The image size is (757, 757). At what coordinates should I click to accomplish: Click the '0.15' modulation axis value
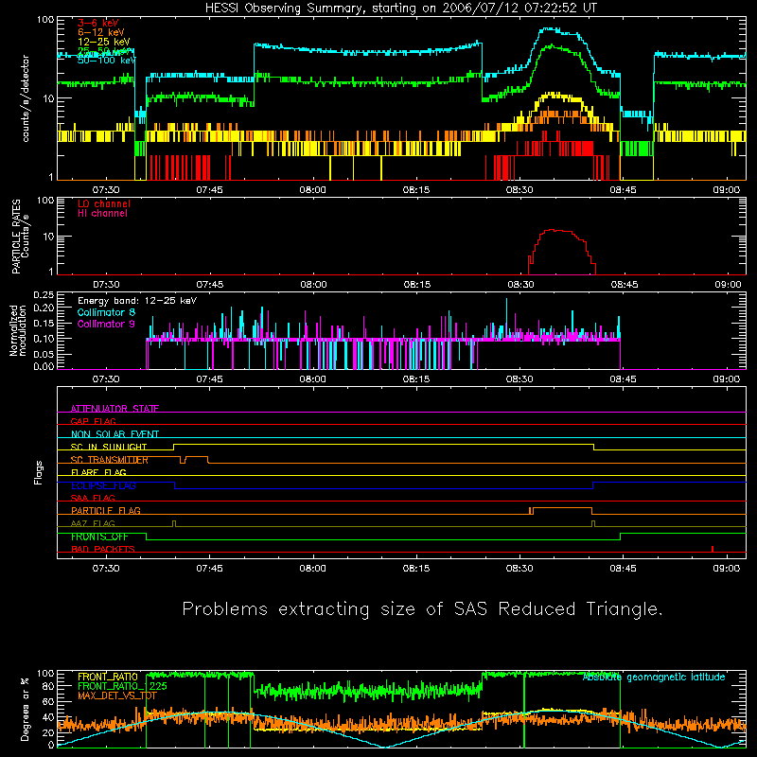pyautogui.click(x=44, y=324)
